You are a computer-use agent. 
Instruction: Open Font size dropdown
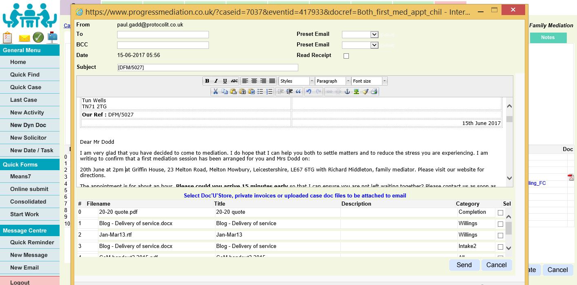coord(369,81)
